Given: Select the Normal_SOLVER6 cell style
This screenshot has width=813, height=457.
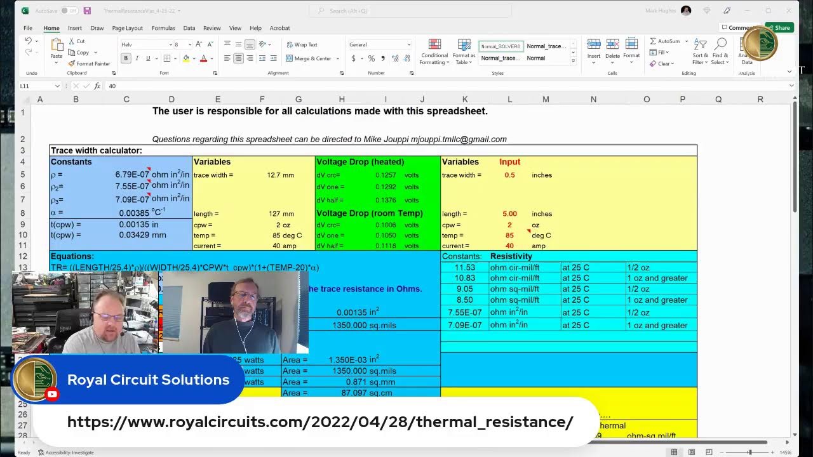Looking at the screenshot, I should pos(501,46).
